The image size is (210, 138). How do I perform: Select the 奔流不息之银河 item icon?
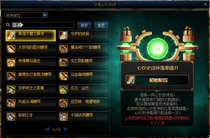click(11, 36)
